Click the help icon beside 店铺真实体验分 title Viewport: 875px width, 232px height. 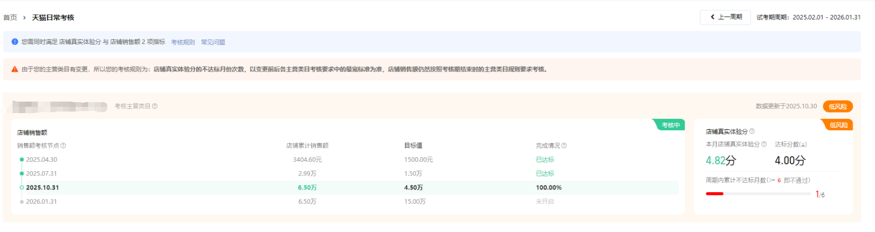tap(752, 131)
